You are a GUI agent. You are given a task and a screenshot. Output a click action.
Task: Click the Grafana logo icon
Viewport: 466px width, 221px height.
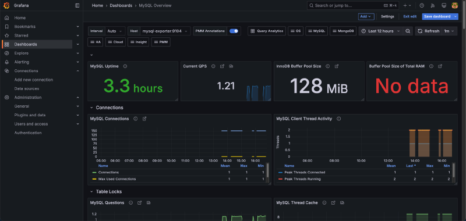[x=6, y=5]
